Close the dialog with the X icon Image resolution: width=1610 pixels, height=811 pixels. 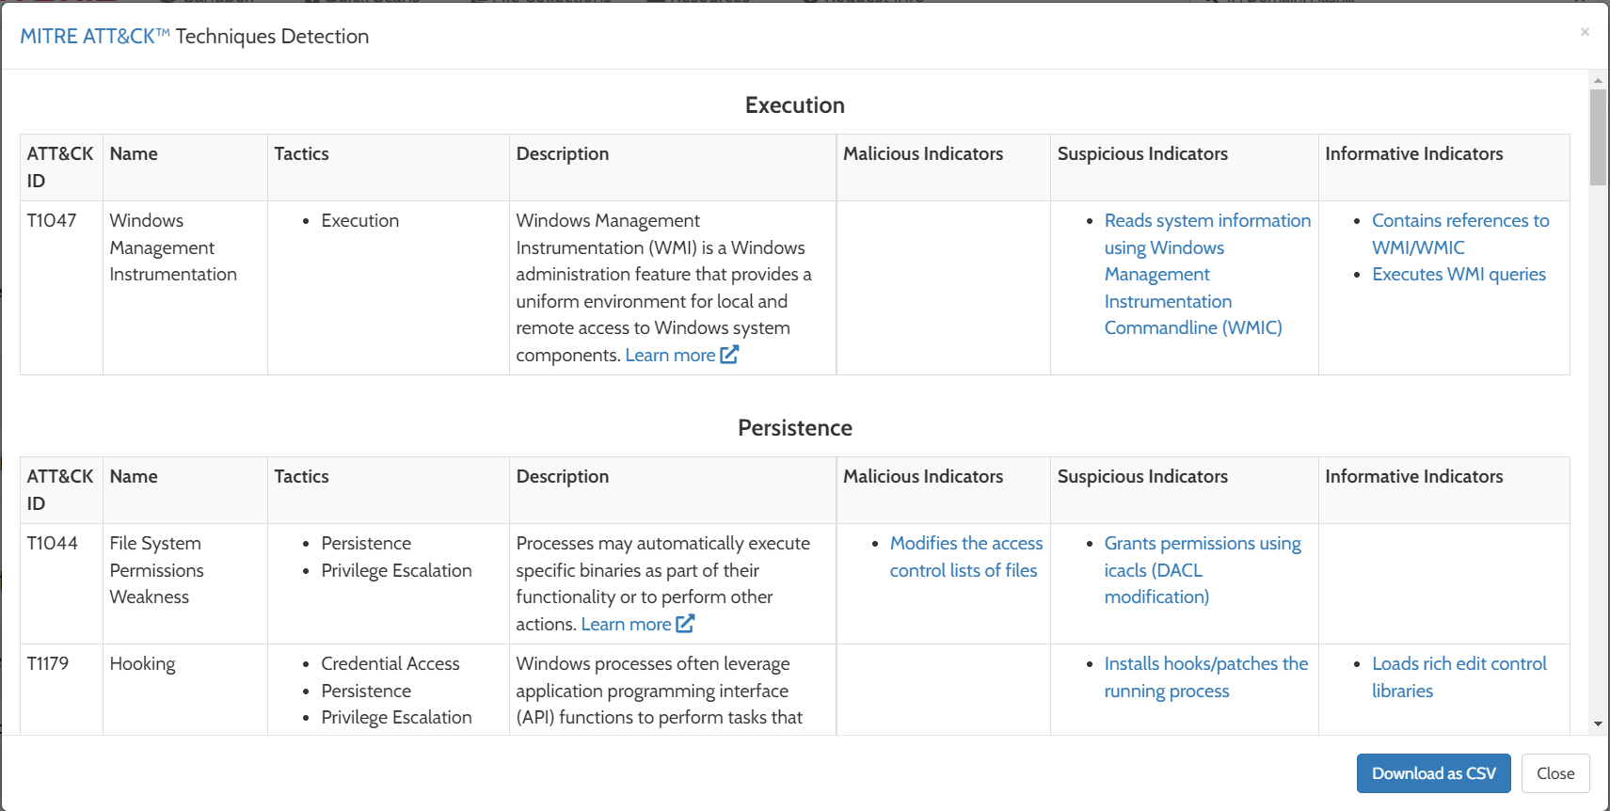1585,32
